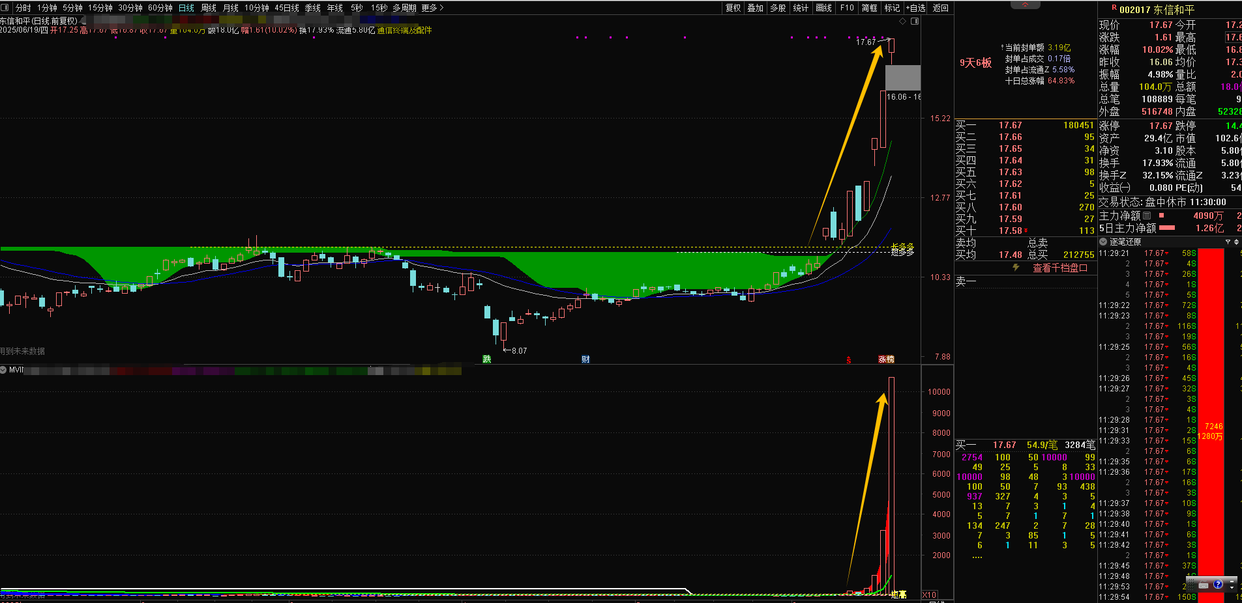The height and width of the screenshot is (603, 1242).
Task: Switch to the 30分钟 period
Action: (130, 8)
